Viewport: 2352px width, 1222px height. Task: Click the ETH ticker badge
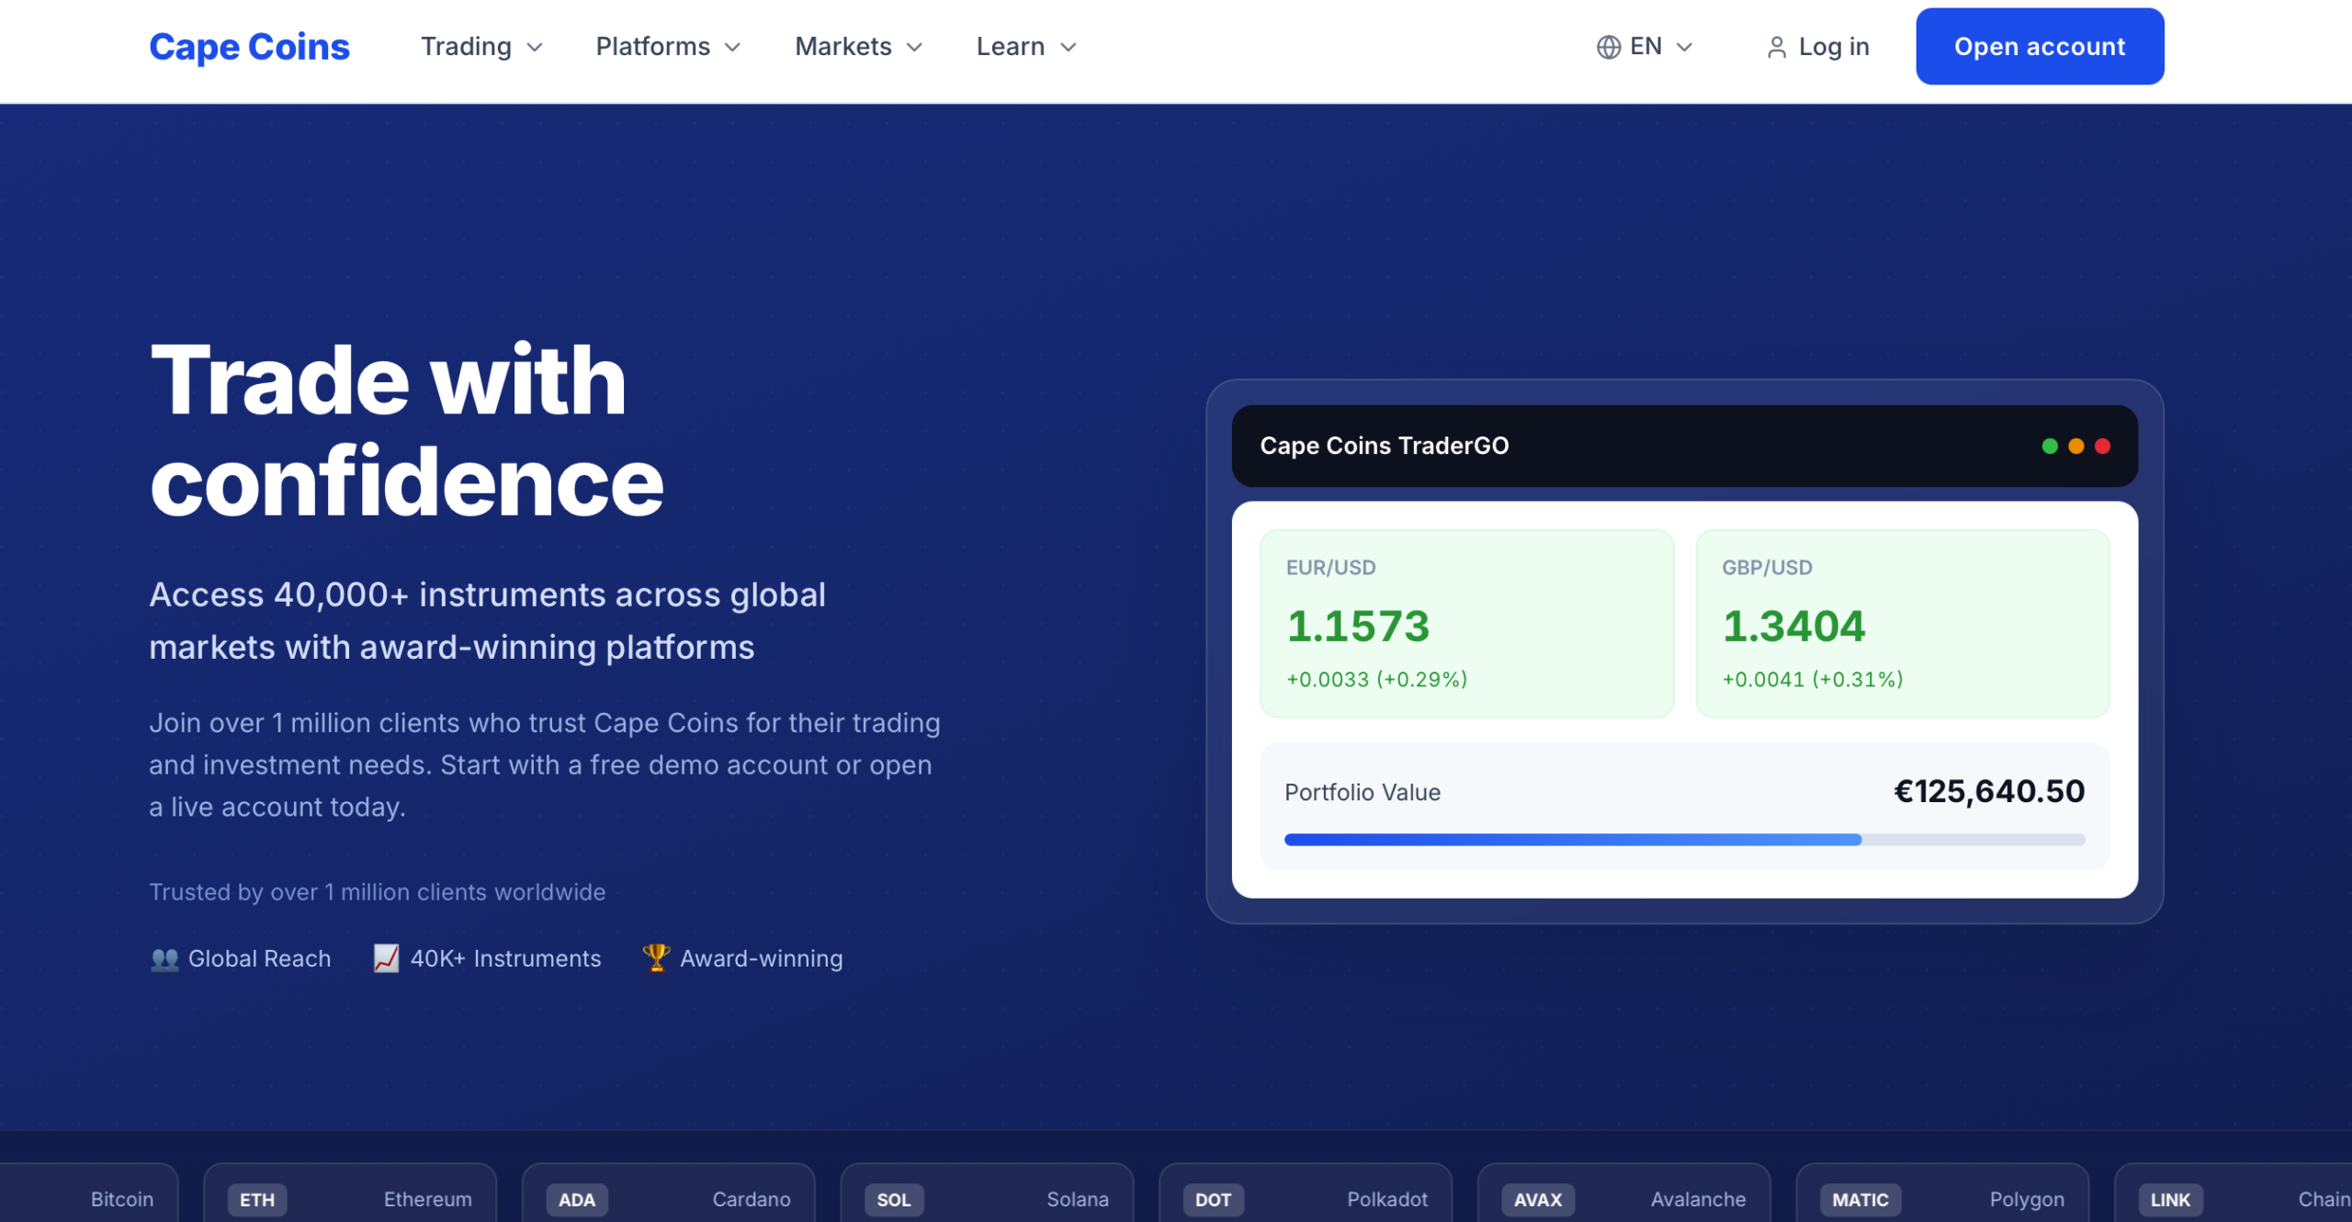(257, 1200)
